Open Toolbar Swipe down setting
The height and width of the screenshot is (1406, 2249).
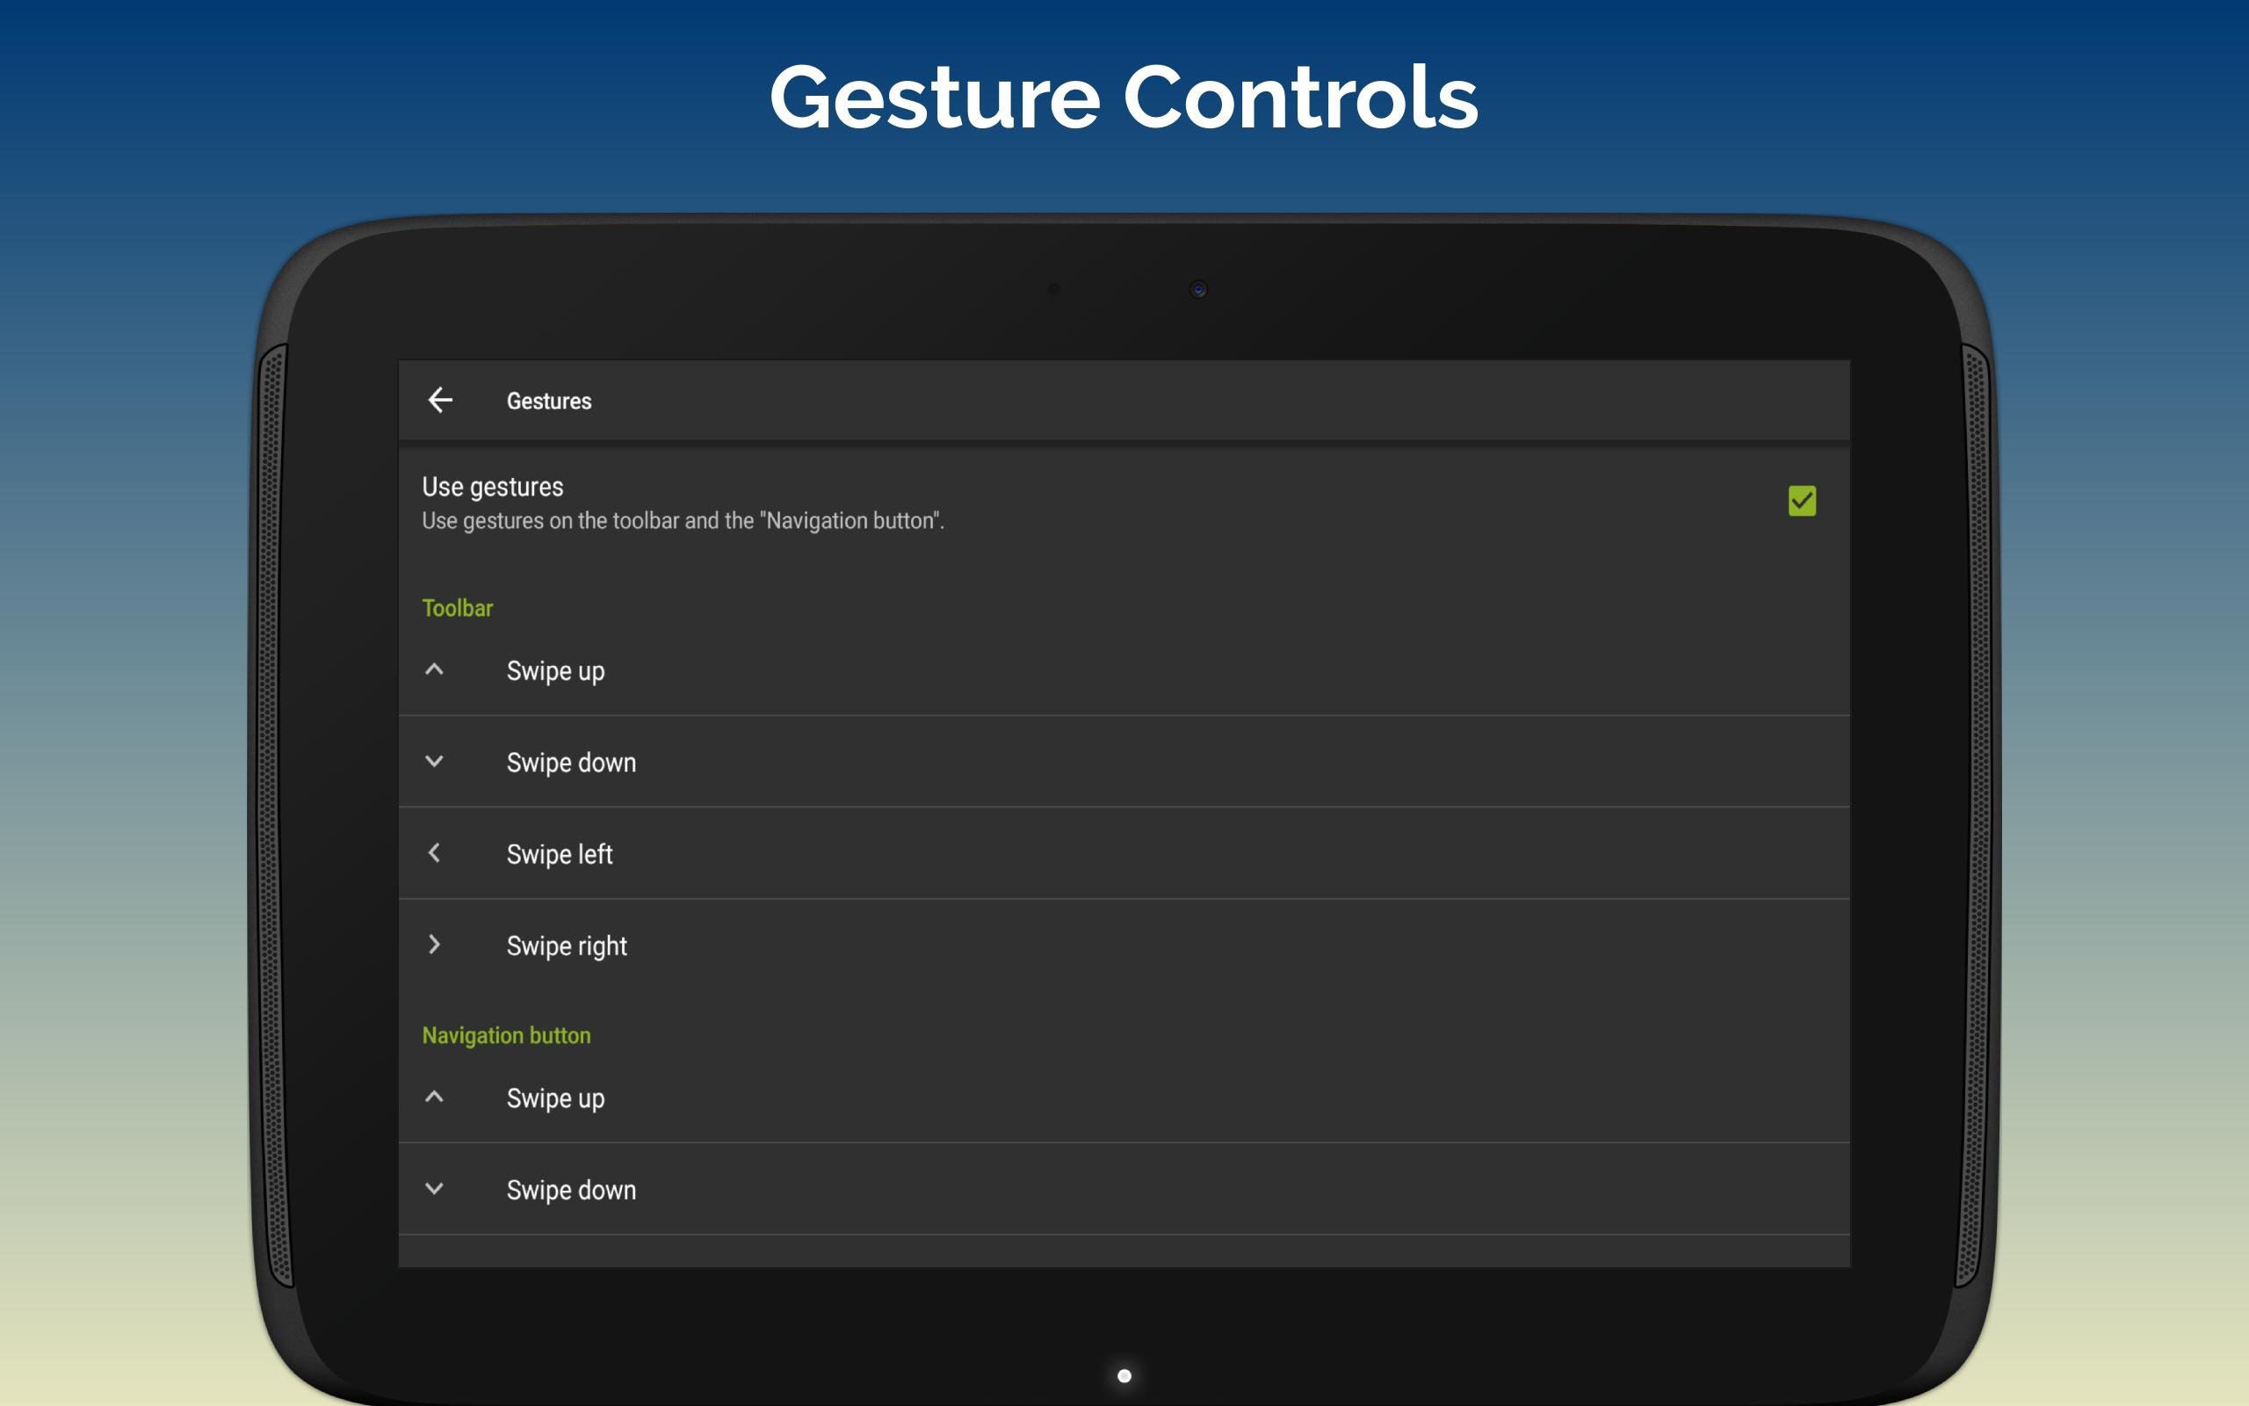[571, 763]
